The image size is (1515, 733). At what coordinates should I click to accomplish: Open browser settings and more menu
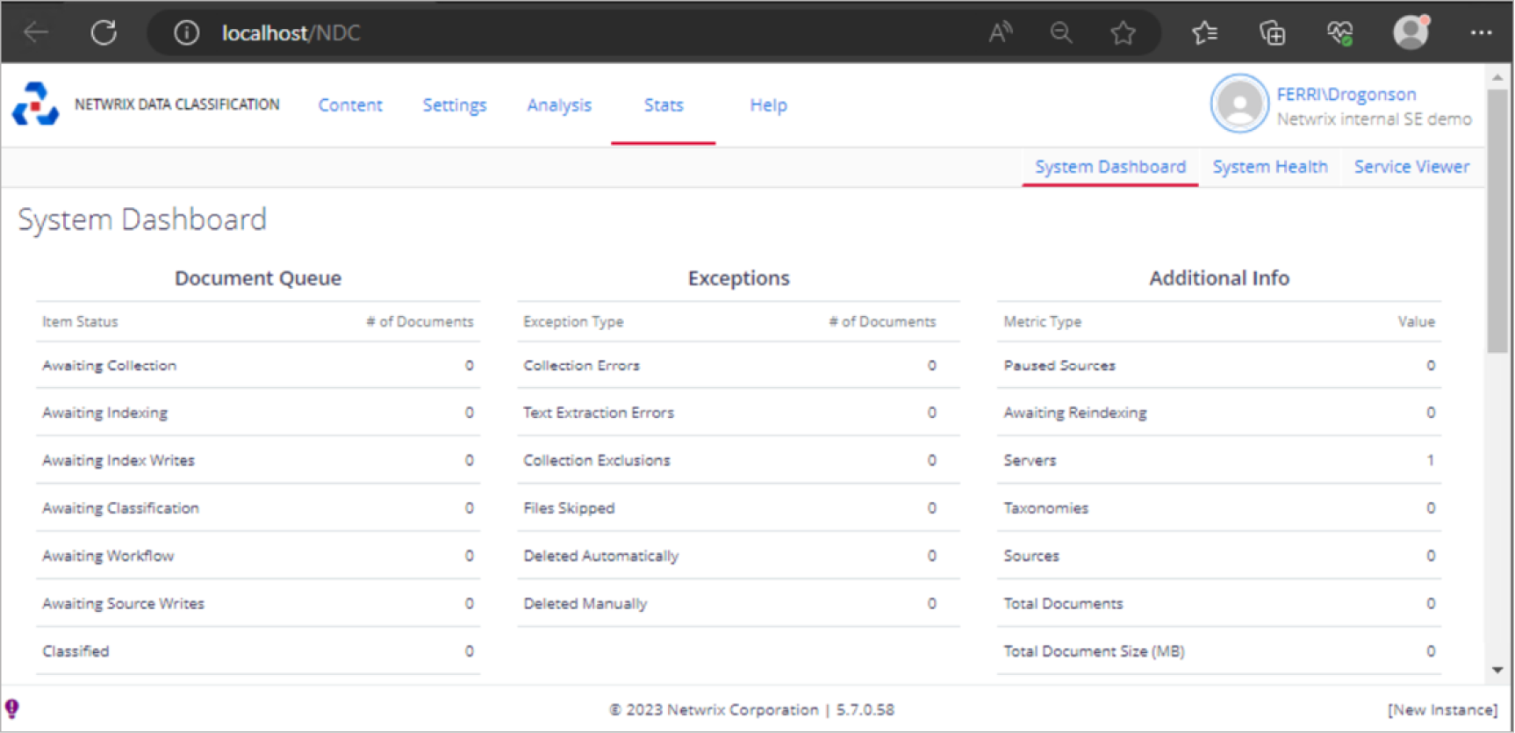pyautogui.click(x=1481, y=33)
